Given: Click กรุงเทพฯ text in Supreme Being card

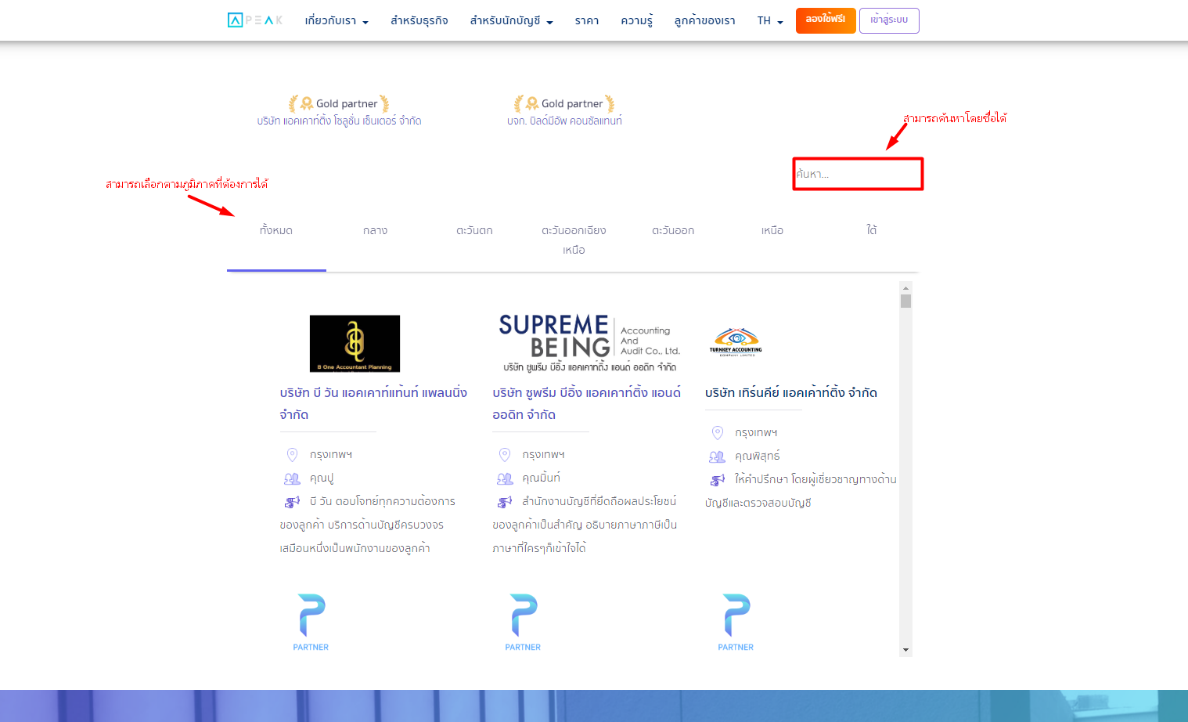Looking at the screenshot, I should point(543,455).
